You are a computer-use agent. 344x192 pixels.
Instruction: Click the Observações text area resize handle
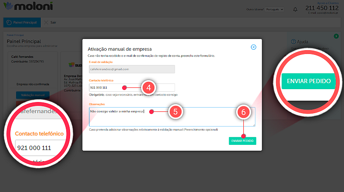[x=254, y=125]
